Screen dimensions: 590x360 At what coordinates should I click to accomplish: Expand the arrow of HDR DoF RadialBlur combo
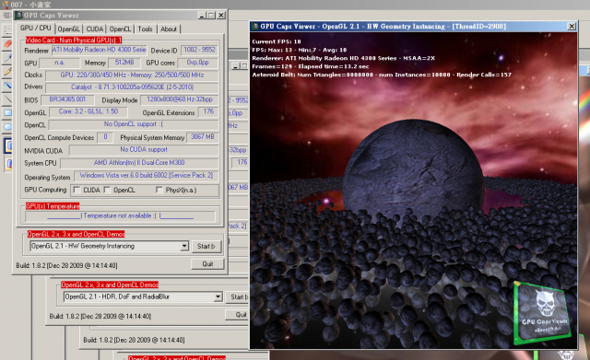point(218,296)
